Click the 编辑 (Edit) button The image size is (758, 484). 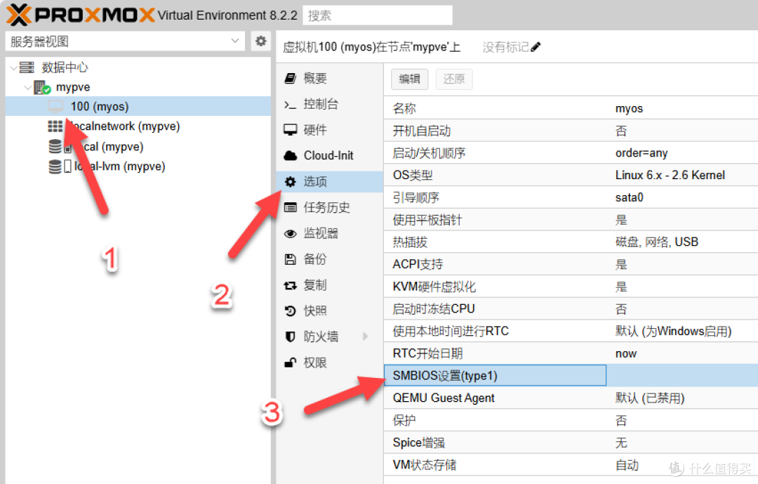click(409, 79)
